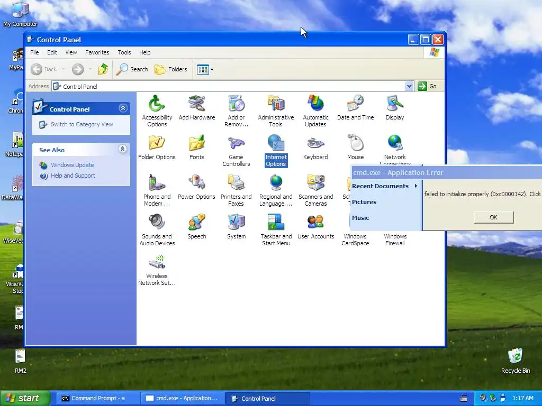Click the Go button
Viewport: 542px width, 406px height.
point(427,86)
